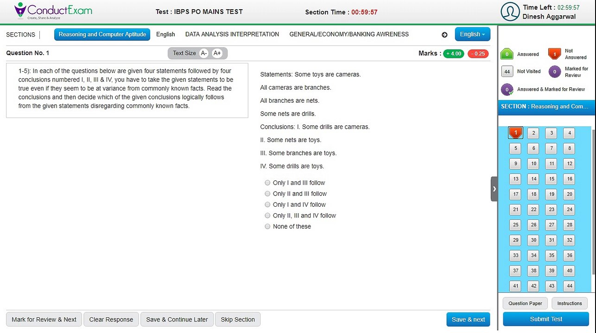Switch to Reasoning and Computer Aptitude section
This screenshot has width=596, height=333.
click(102, 34)
